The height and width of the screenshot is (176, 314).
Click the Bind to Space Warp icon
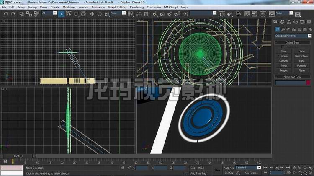pyautogui.click(x=36, y=14)
